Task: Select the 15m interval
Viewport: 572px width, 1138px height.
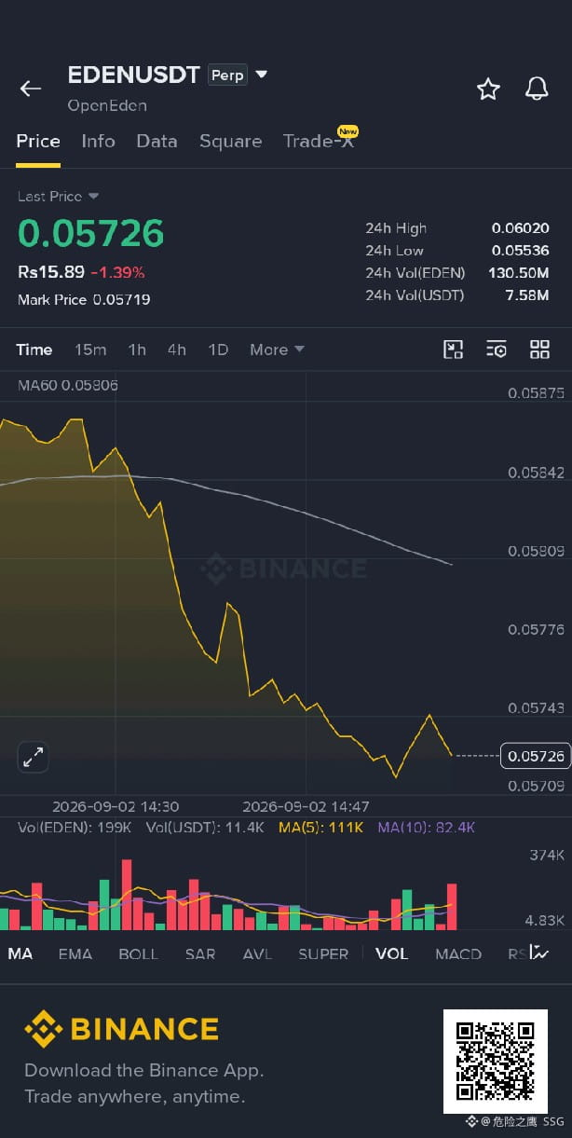Action: click(x=90, y=350)
